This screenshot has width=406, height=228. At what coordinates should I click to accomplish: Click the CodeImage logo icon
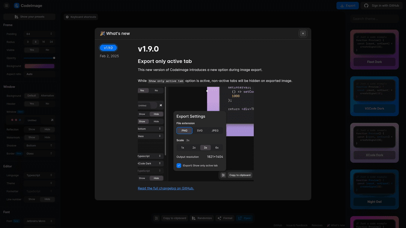(x=17, y=6)
